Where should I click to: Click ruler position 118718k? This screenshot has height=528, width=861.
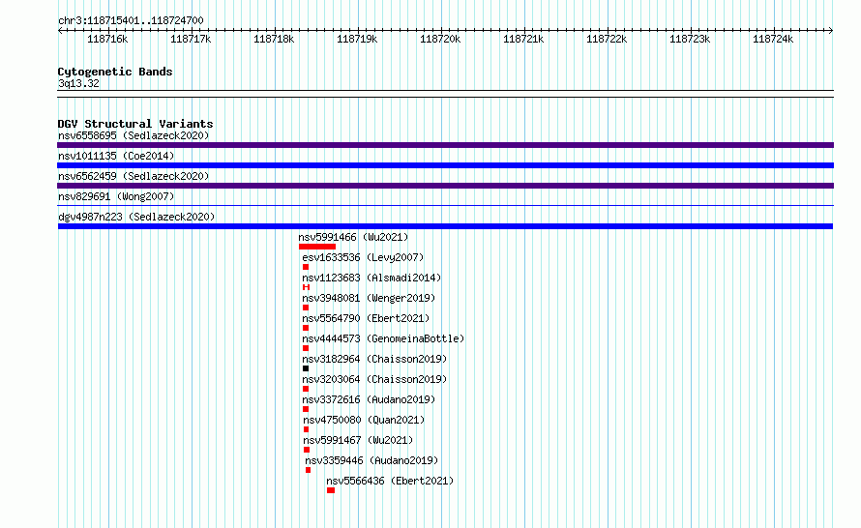pos(274,39)
